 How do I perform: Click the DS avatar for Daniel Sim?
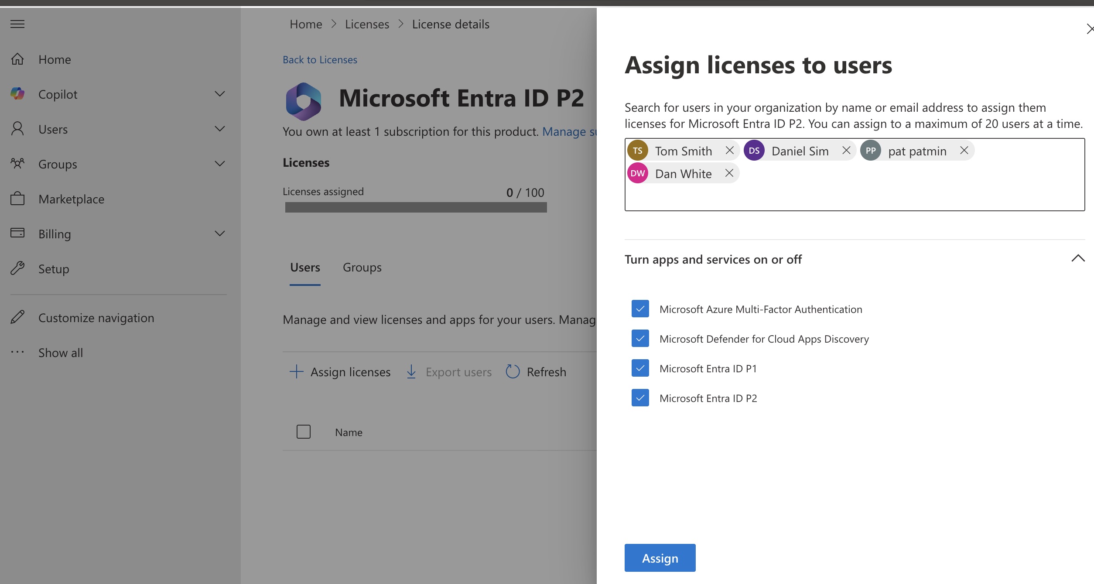(754, 151)
